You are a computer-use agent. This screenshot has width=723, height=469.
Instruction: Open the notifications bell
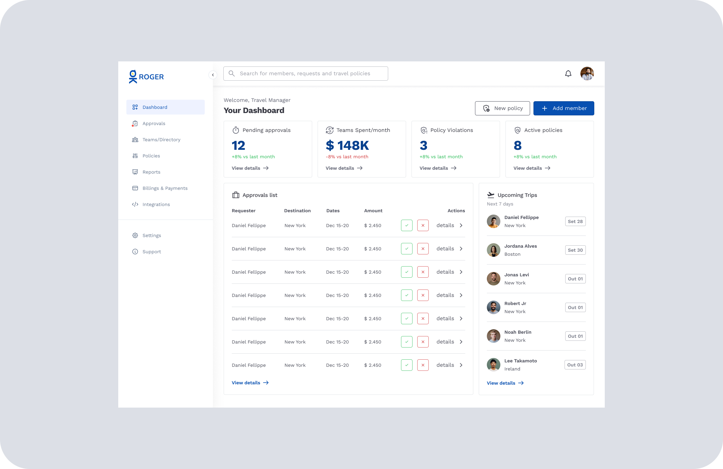568,73
